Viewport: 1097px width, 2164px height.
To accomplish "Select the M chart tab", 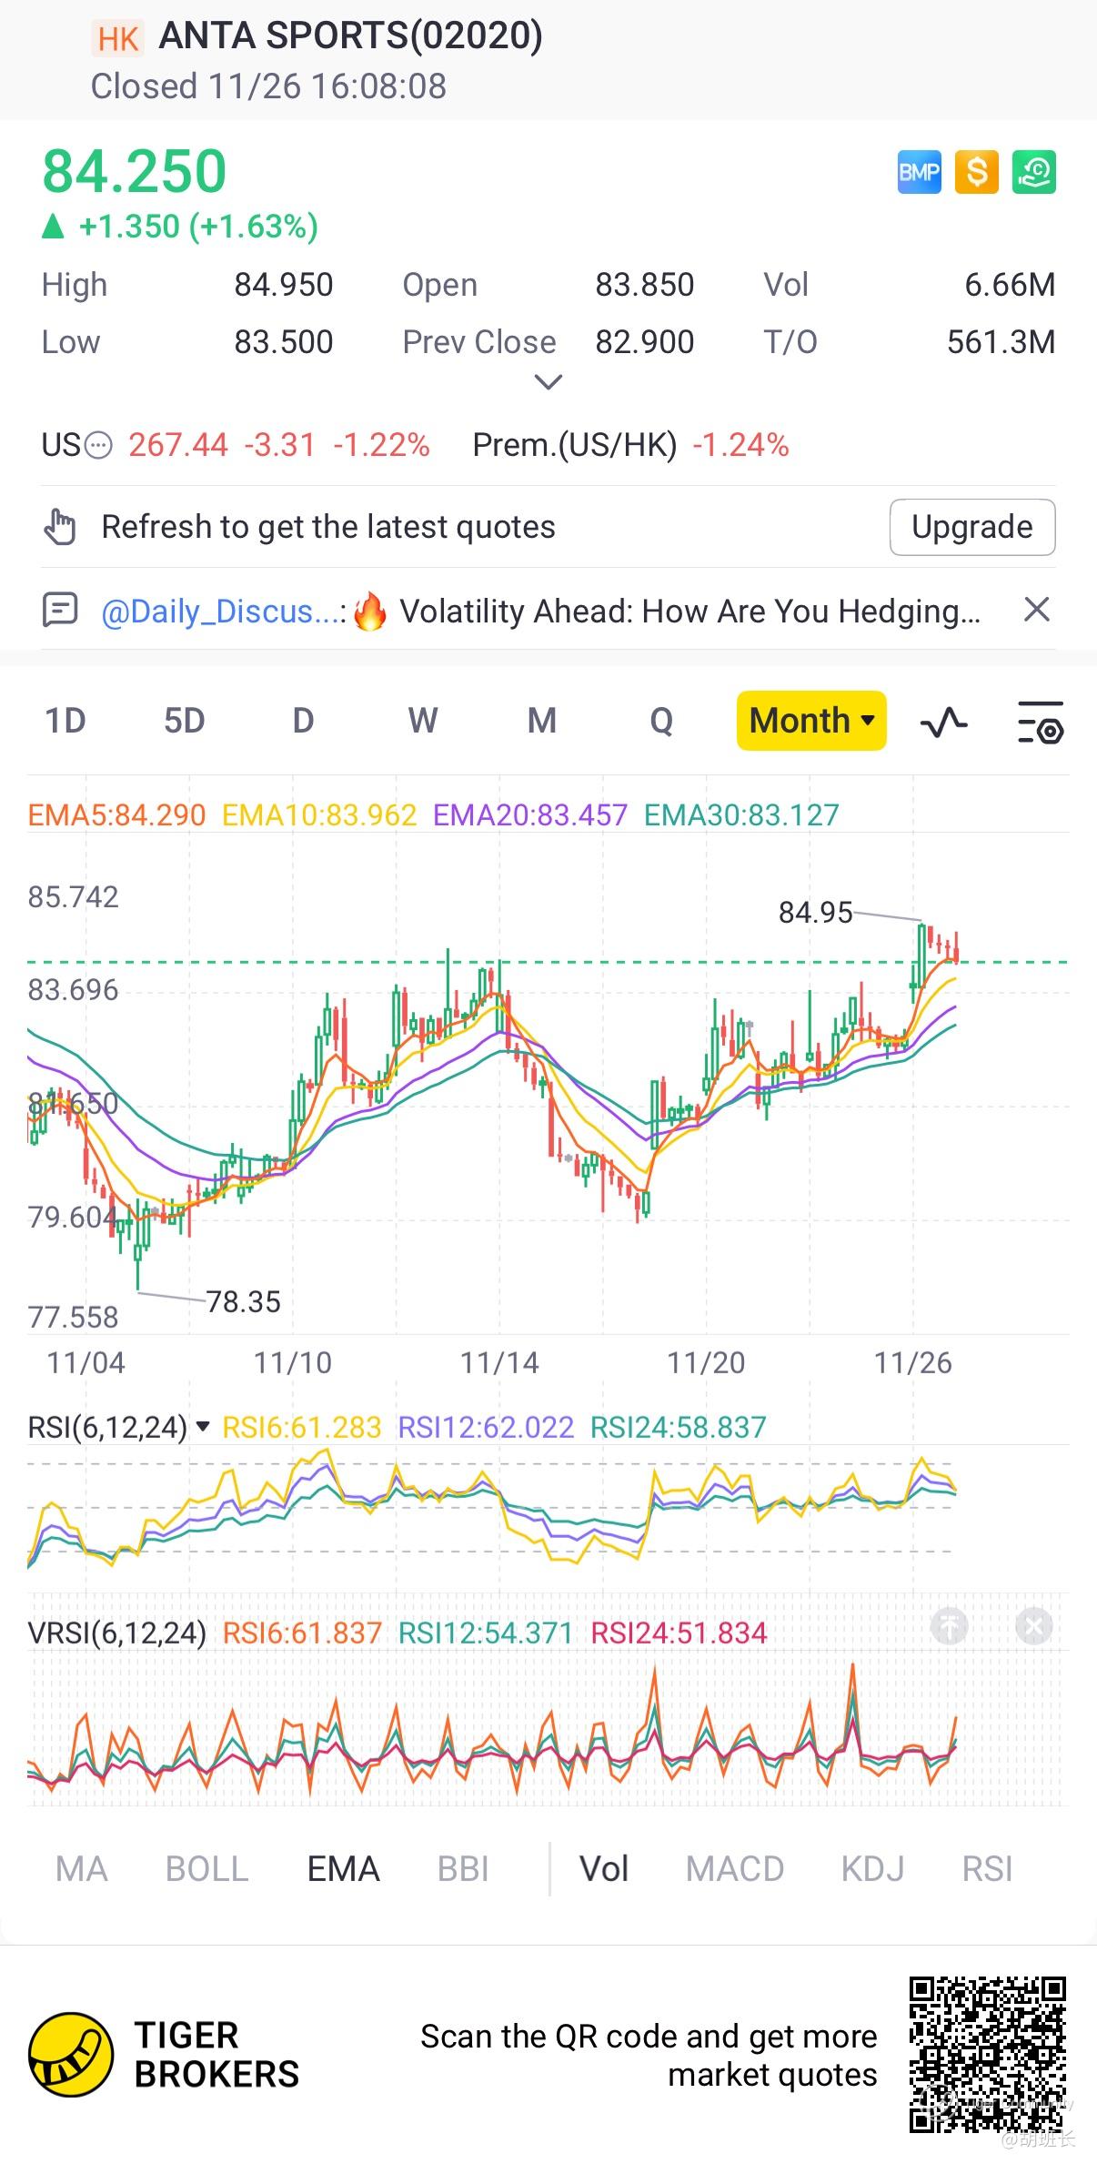I will coord(542,721).
